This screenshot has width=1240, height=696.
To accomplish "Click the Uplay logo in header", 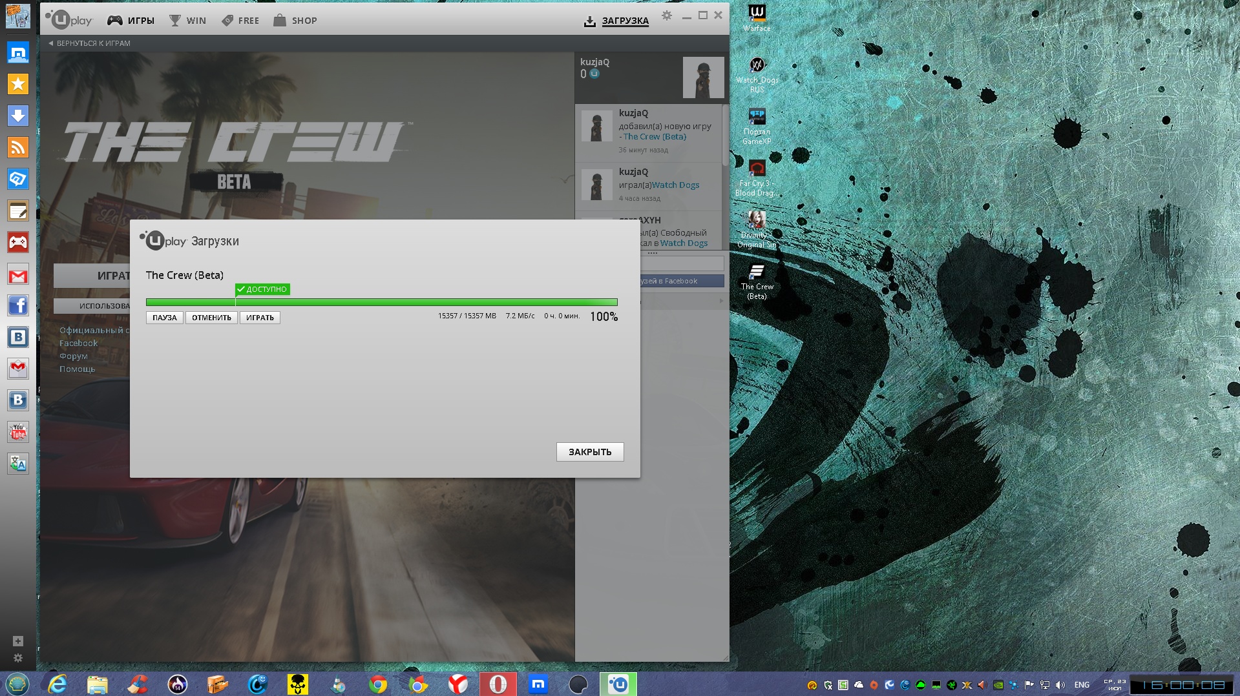I will (69, 20).
